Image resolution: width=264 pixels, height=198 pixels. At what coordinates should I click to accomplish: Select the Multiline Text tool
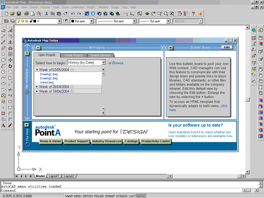coord(3,126)
